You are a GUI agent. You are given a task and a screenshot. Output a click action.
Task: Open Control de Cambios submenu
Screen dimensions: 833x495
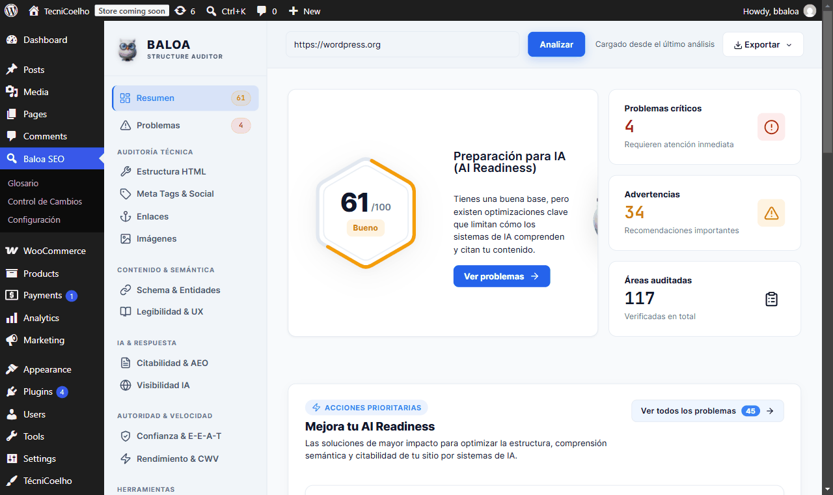point(45,201)
